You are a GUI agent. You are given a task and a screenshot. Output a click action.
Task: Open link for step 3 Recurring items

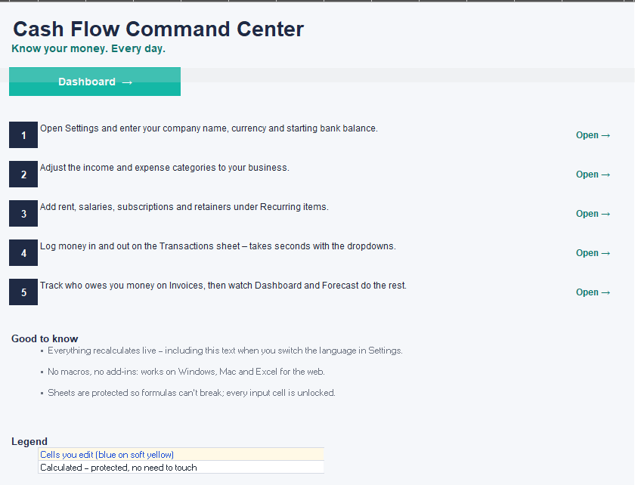pyautogui.click(x=593, y=214)
